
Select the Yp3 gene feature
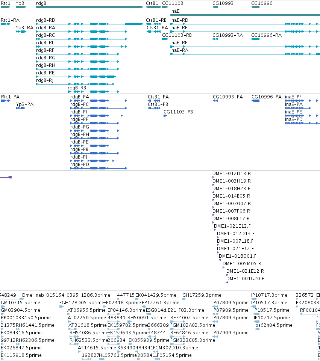21,7
